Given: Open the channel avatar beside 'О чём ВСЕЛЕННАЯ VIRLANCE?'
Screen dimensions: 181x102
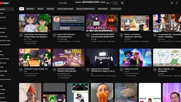Looking at the screenshot, I should click(x=88, y=35).
